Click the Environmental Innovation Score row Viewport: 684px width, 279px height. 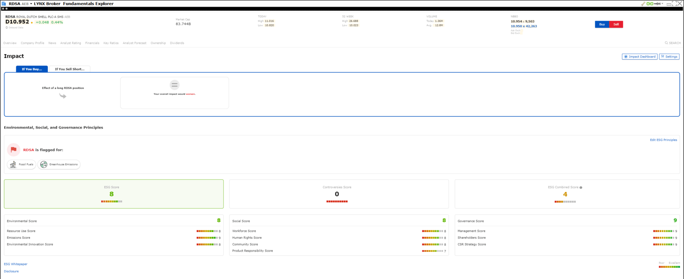114,244
